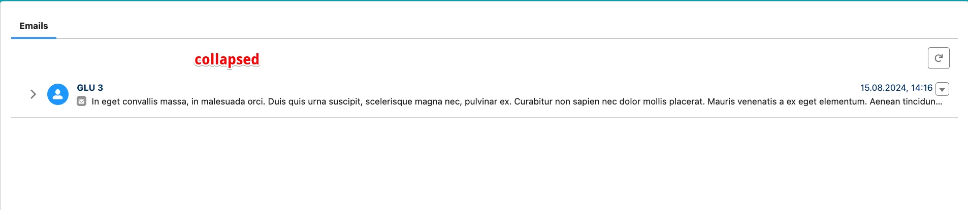The width and height of the screenshot is (968, 210).
Task: Open the dropdown arrow next to timestamp
Action: coord(942,89)
